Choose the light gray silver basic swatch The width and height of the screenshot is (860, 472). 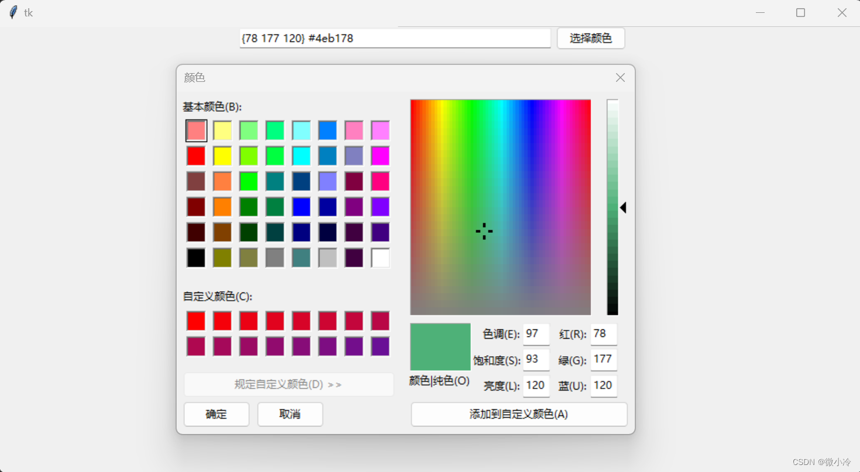pyautogui.click(x=328, y=258)
